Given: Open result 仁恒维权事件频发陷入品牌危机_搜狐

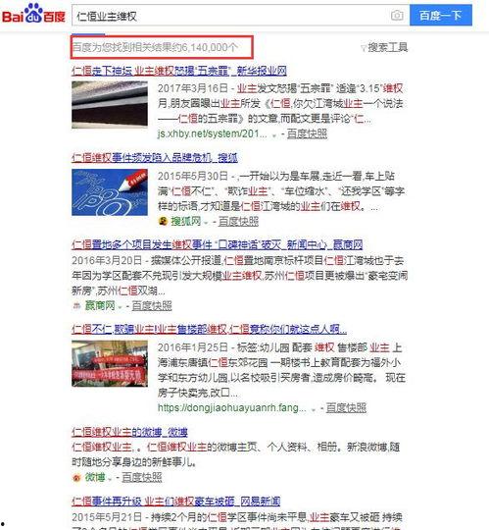Looking at the screenshot, I should (155, 158).
